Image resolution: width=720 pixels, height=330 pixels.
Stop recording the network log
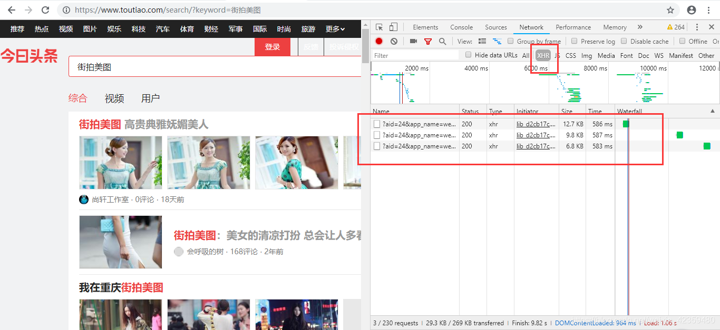point(379,41)
